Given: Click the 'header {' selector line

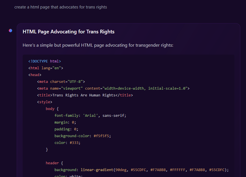Looking at the screenshot, I should pyautogui.click(x=54, y=163).
